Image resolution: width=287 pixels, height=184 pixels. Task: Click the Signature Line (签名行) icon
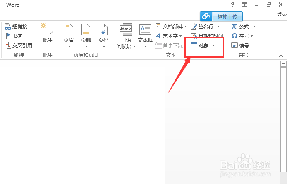click(194, 26)
